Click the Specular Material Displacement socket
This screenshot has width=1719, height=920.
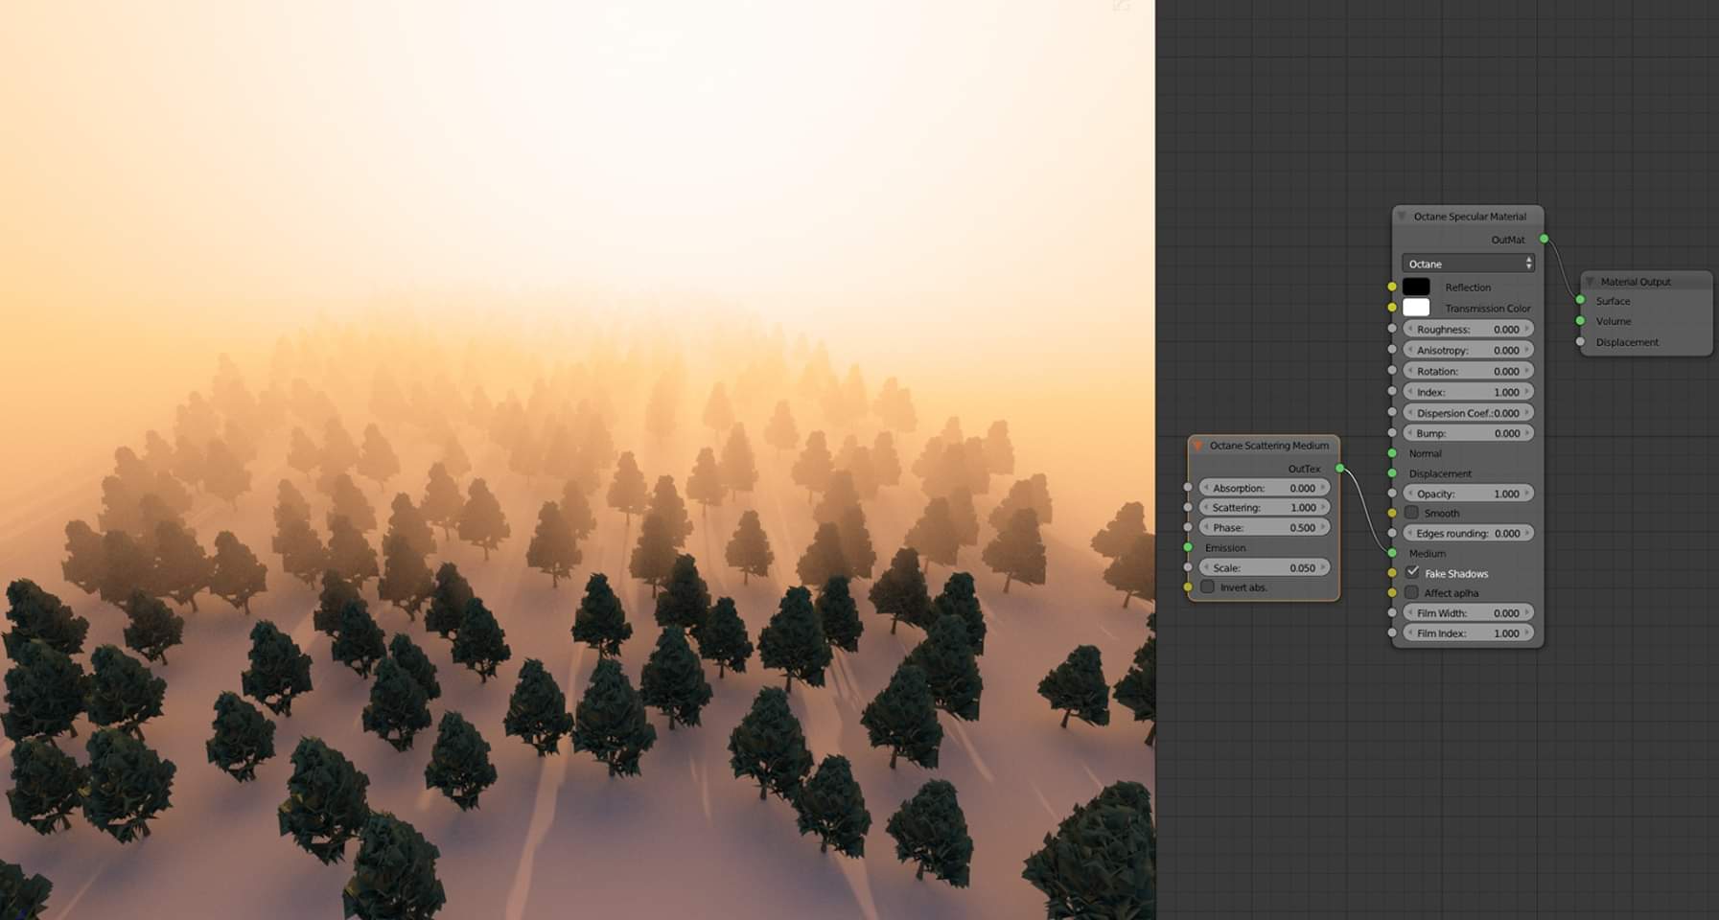pyautogui.click(x=1392, y=473)
